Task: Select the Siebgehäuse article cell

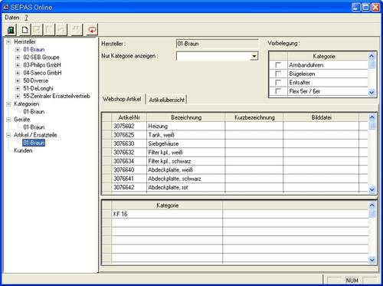Action: (x=186, y=143)
